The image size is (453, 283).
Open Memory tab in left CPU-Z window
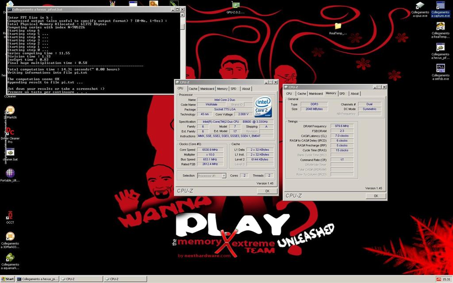pyautogui.click(x=222, y=88)
